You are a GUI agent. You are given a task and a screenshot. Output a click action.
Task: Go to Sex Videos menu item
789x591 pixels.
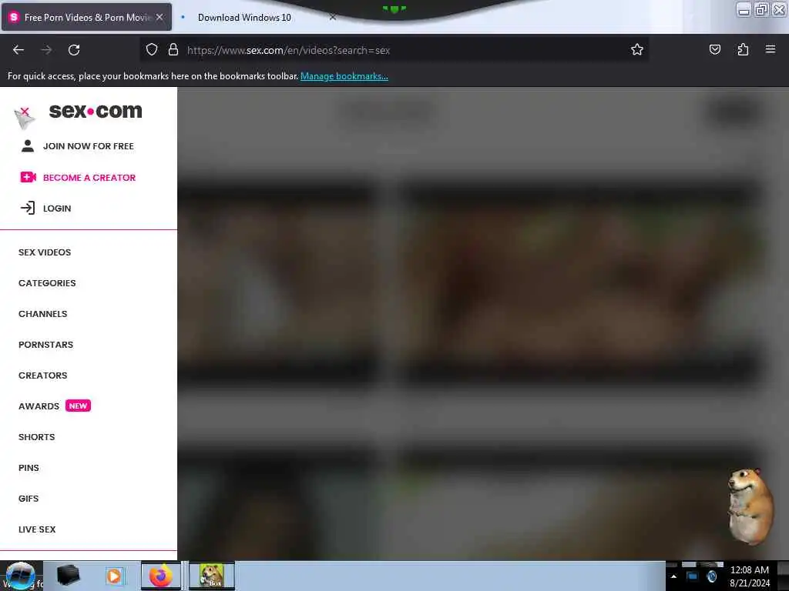pos(45,252)
